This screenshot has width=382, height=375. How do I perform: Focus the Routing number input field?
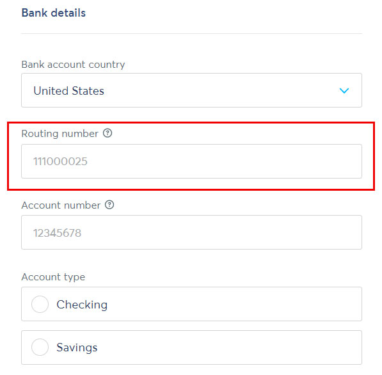click(191, 161)
